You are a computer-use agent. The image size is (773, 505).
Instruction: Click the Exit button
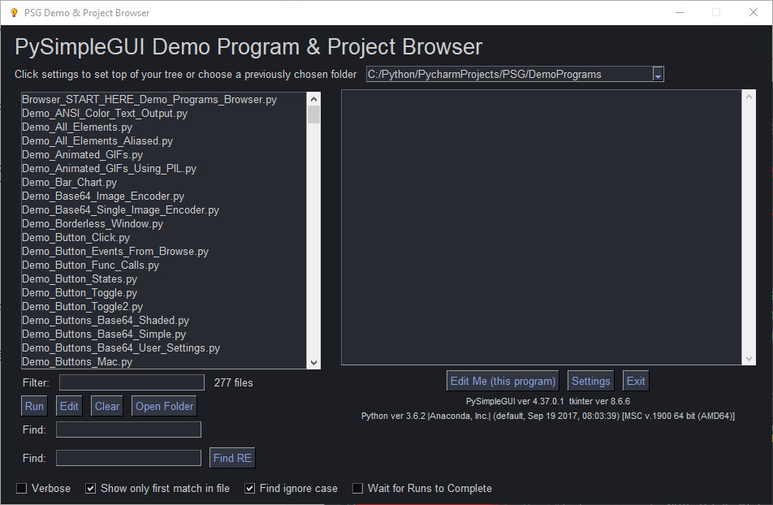click(x=636, y=381)
